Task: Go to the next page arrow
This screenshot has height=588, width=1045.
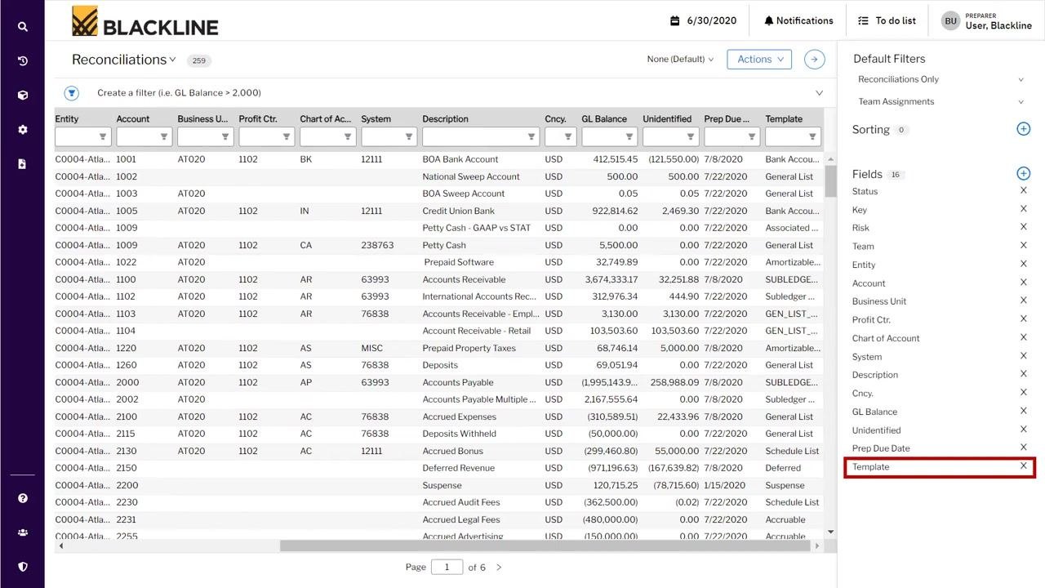Action: click(499, 567)
